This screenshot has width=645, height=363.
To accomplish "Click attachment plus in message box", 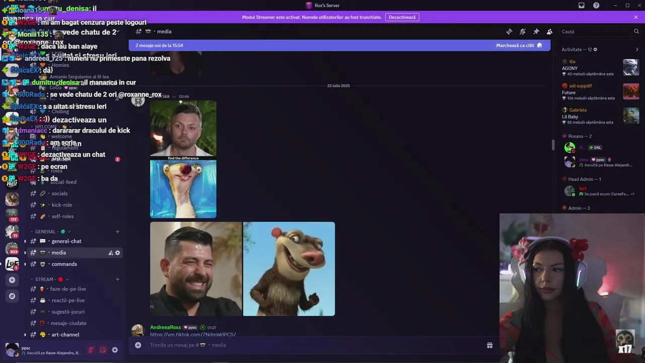I will tap(138, 345).
